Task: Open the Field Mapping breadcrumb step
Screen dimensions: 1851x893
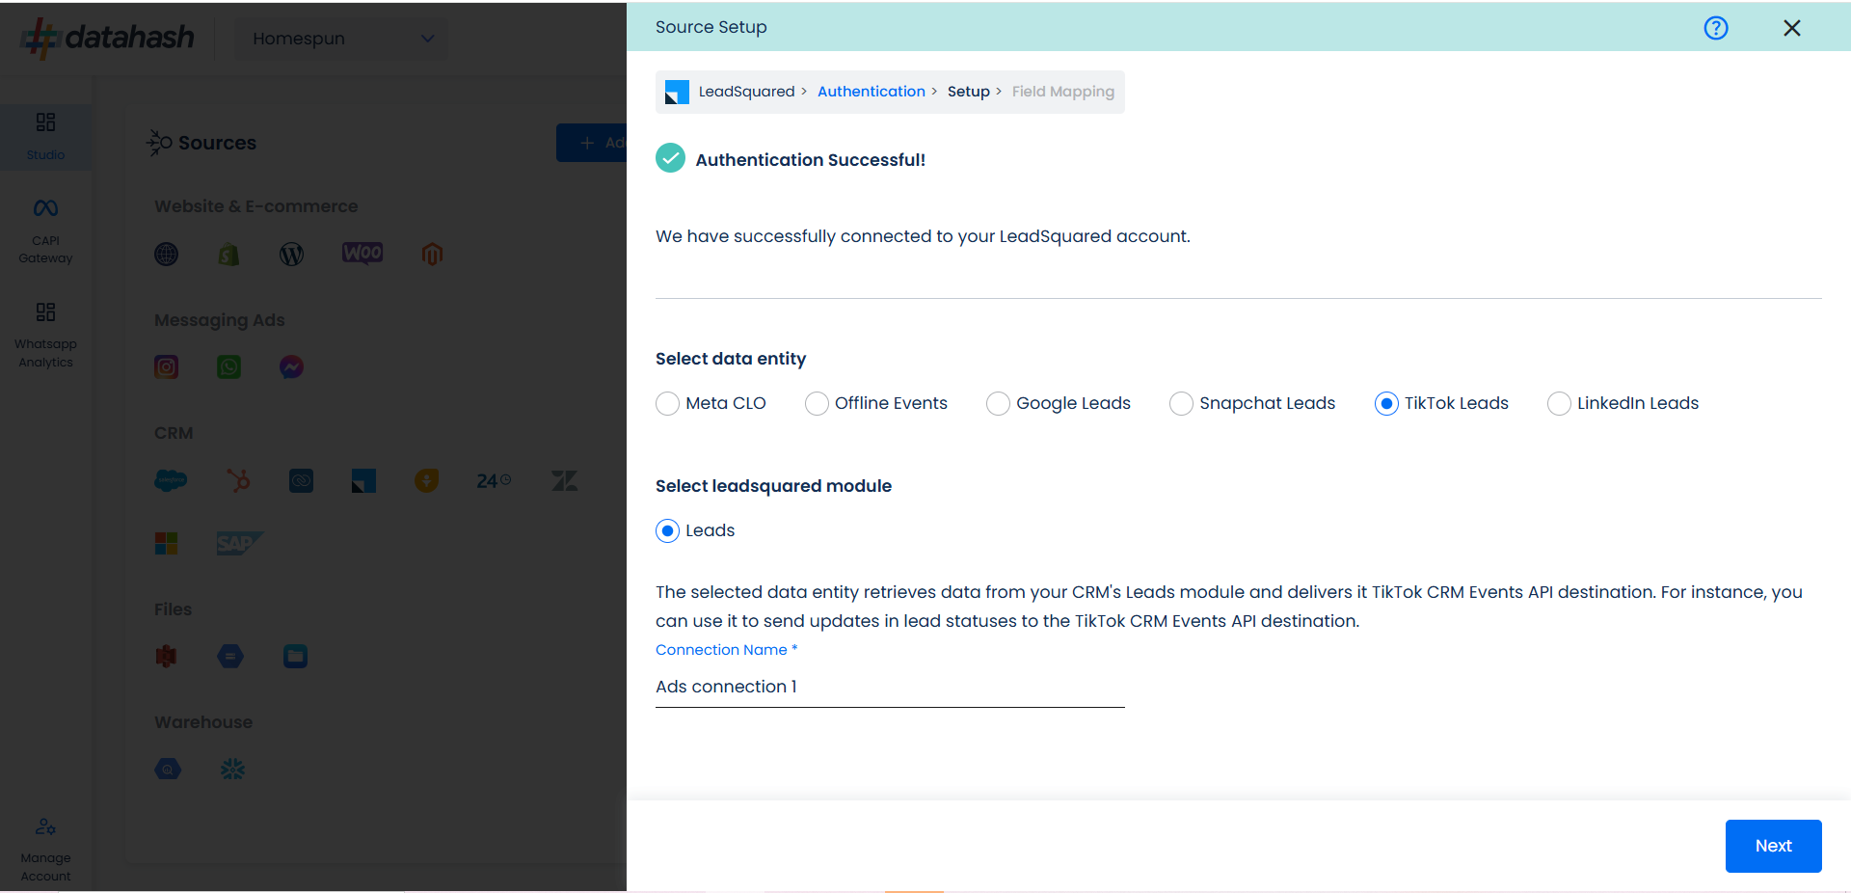Action: click(1063, 92)
